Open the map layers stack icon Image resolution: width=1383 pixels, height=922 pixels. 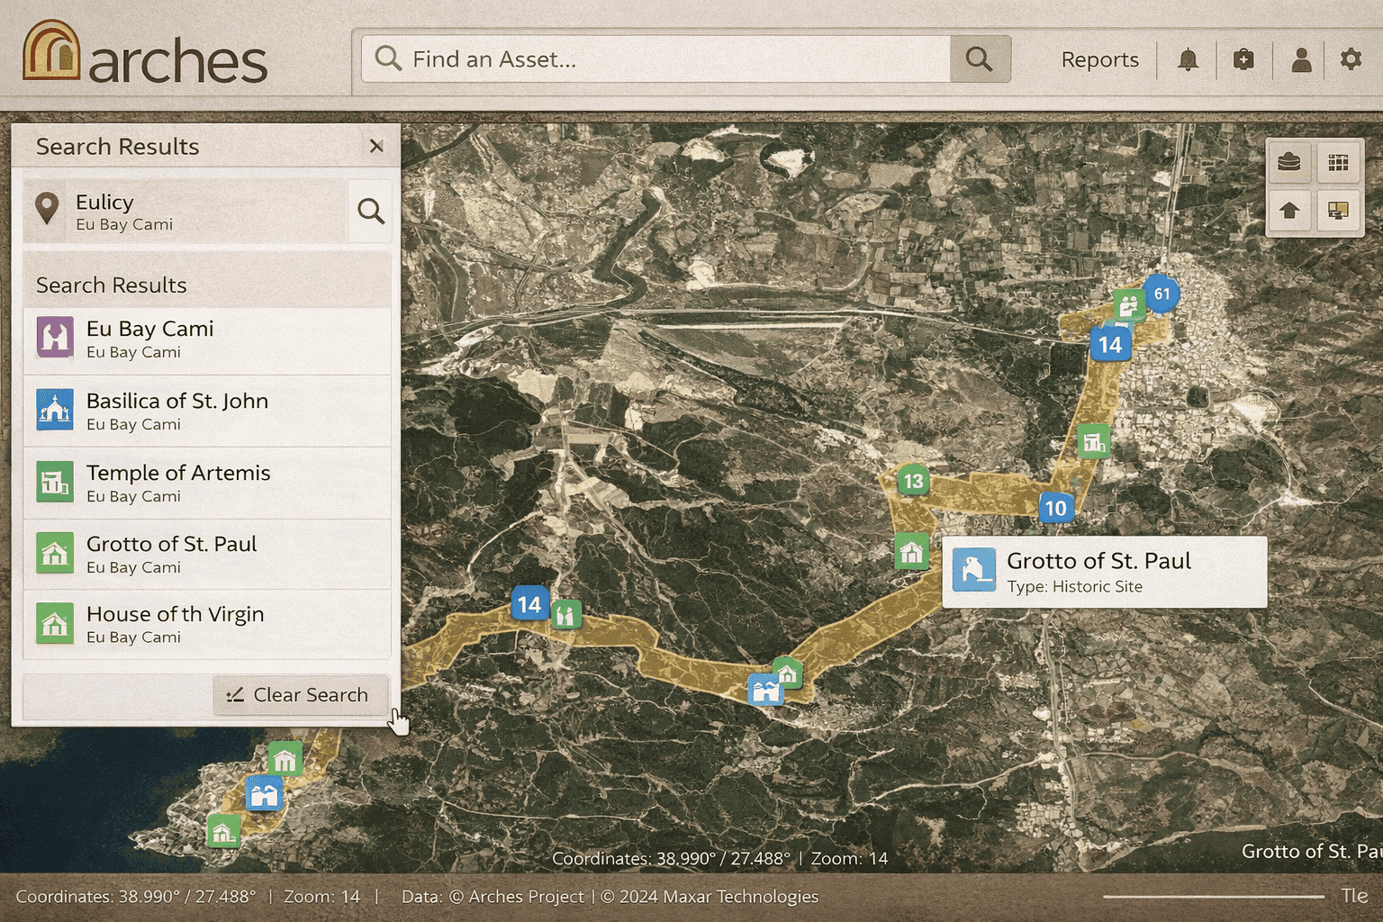pos(1289,163)
